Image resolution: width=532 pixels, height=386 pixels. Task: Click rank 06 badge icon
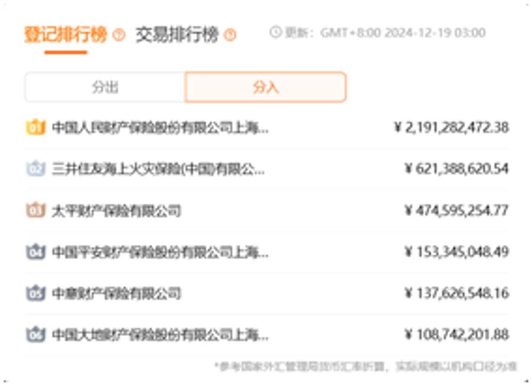click(x=35, y=335)
